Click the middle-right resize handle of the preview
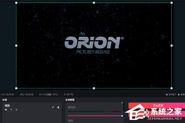This screenshot has height=123, width=185. coord(172,45)
